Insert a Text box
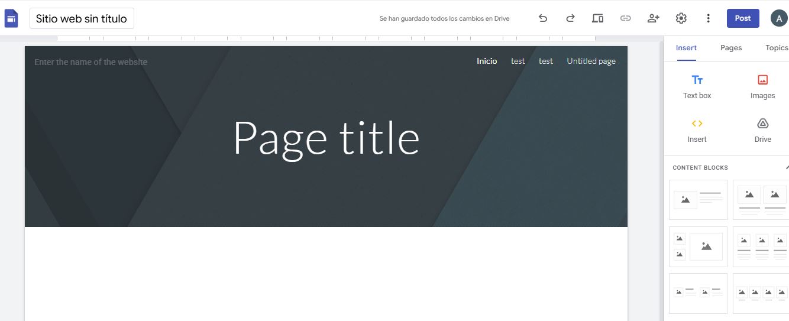789x321 pixels. (697, 86)
